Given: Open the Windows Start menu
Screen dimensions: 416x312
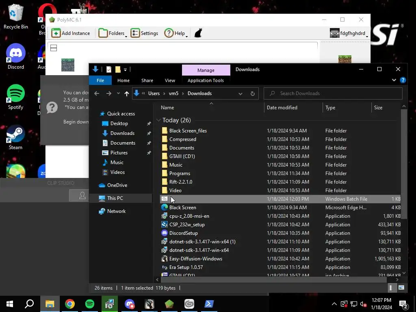Looking at the screenshot, I should coord(10,304).
